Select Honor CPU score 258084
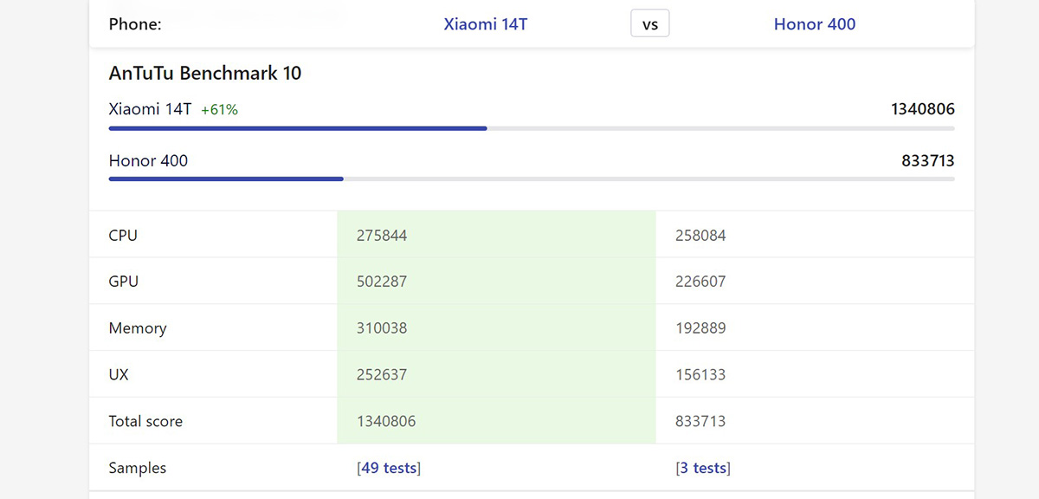Viewport: 1039px width, 499px height. (700, 236)
